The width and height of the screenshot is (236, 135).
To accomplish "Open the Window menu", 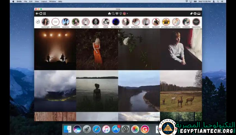I will coord(52,1).
